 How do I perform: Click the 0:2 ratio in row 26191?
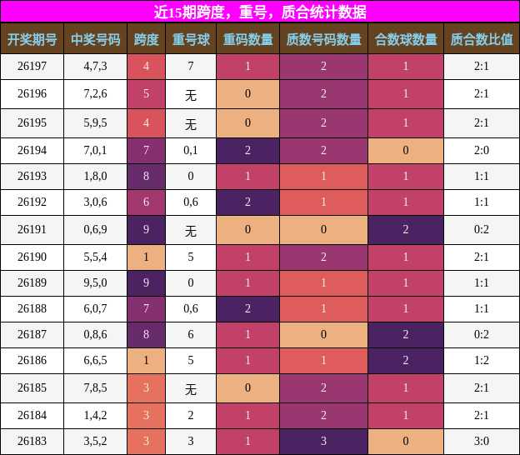(x=482, y=229)
